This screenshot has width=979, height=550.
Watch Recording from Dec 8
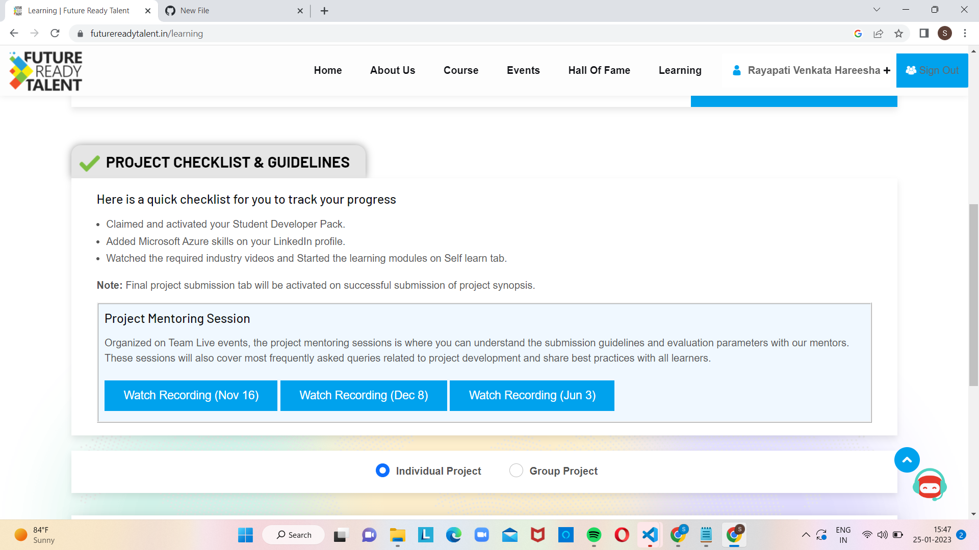click(x=364, y=395)
